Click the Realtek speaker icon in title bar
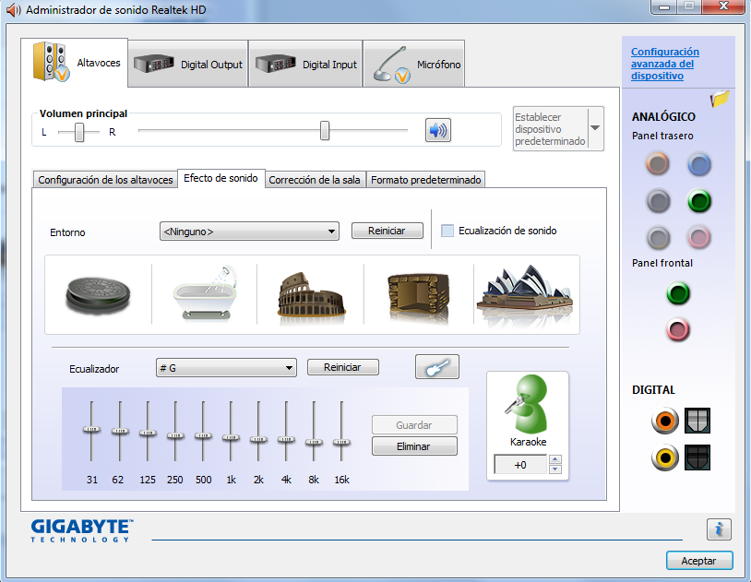 tap(14, 9)
